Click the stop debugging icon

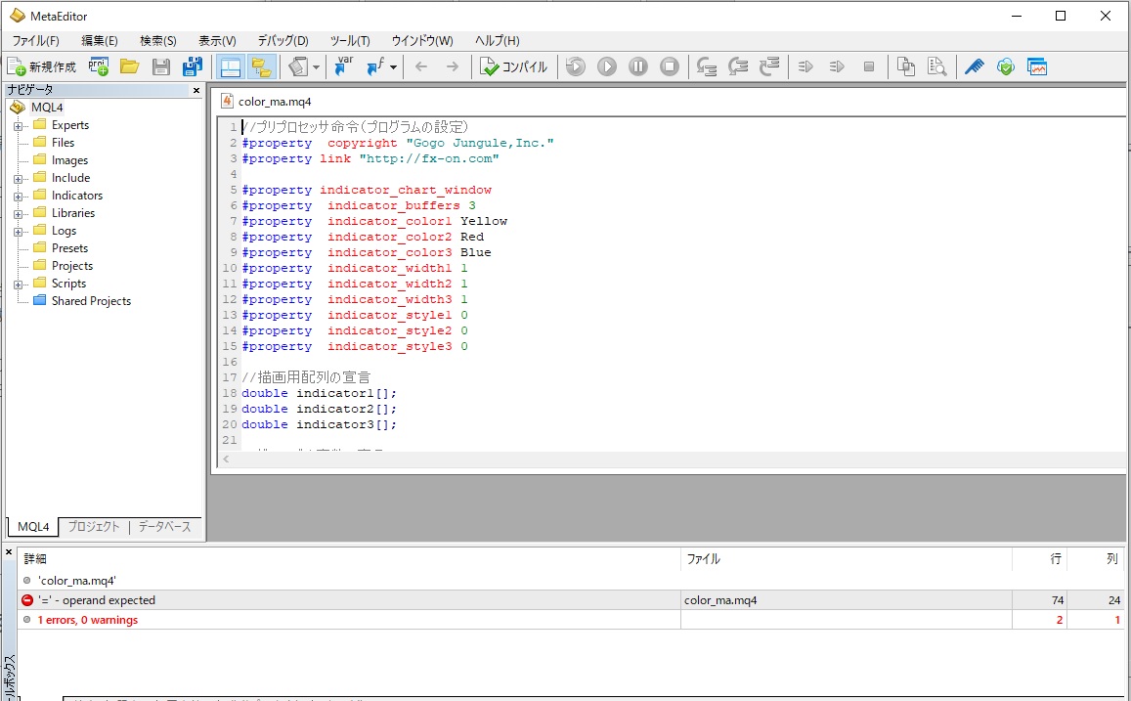[x=670, y=66]
